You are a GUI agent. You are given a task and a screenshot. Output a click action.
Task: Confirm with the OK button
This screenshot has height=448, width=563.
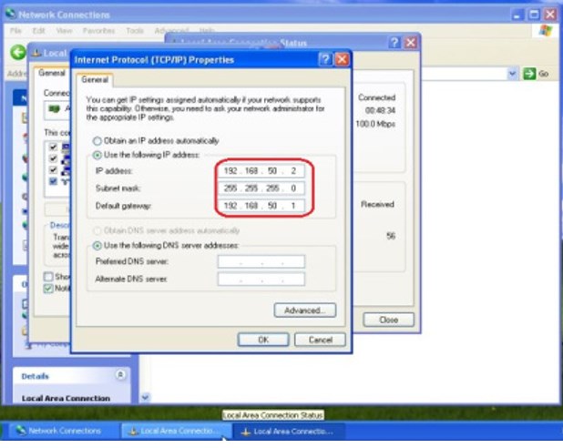(x=263, y=340)
